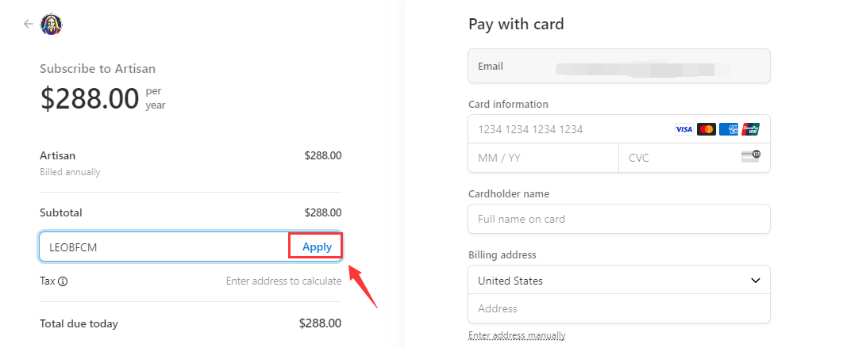The height and width of the screenshot is (348, 843).
Task: Expand the United States country dropdown
Action: 619,280
